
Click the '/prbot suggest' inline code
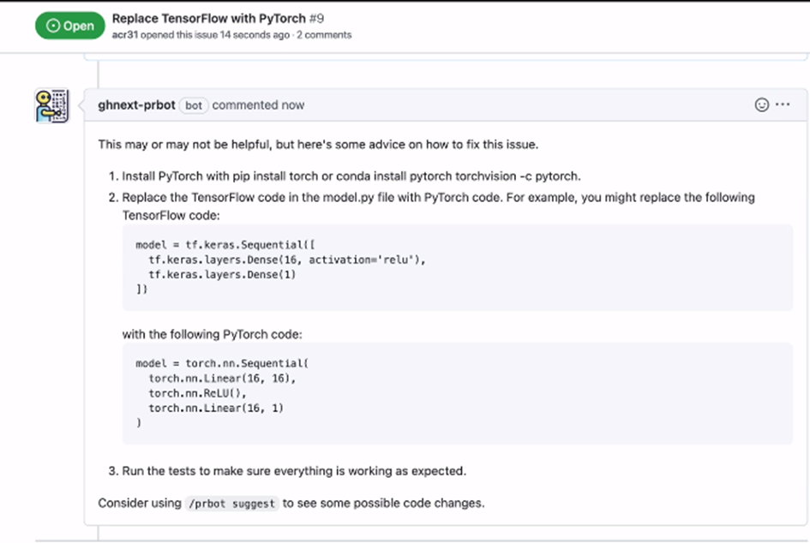pos(232,504)
